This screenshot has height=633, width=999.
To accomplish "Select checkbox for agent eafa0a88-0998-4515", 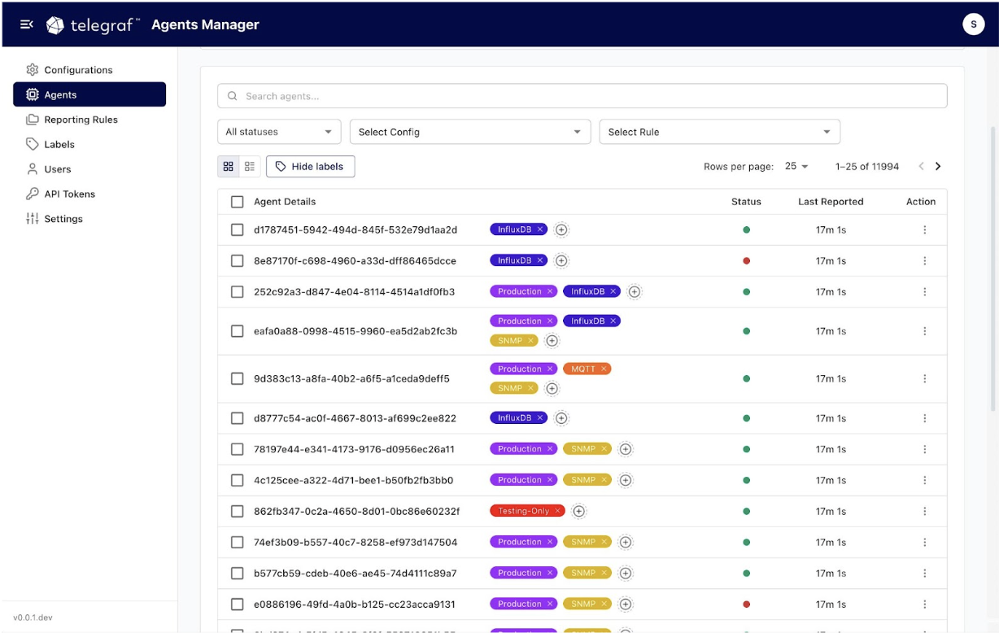I will tap(238, 331).
